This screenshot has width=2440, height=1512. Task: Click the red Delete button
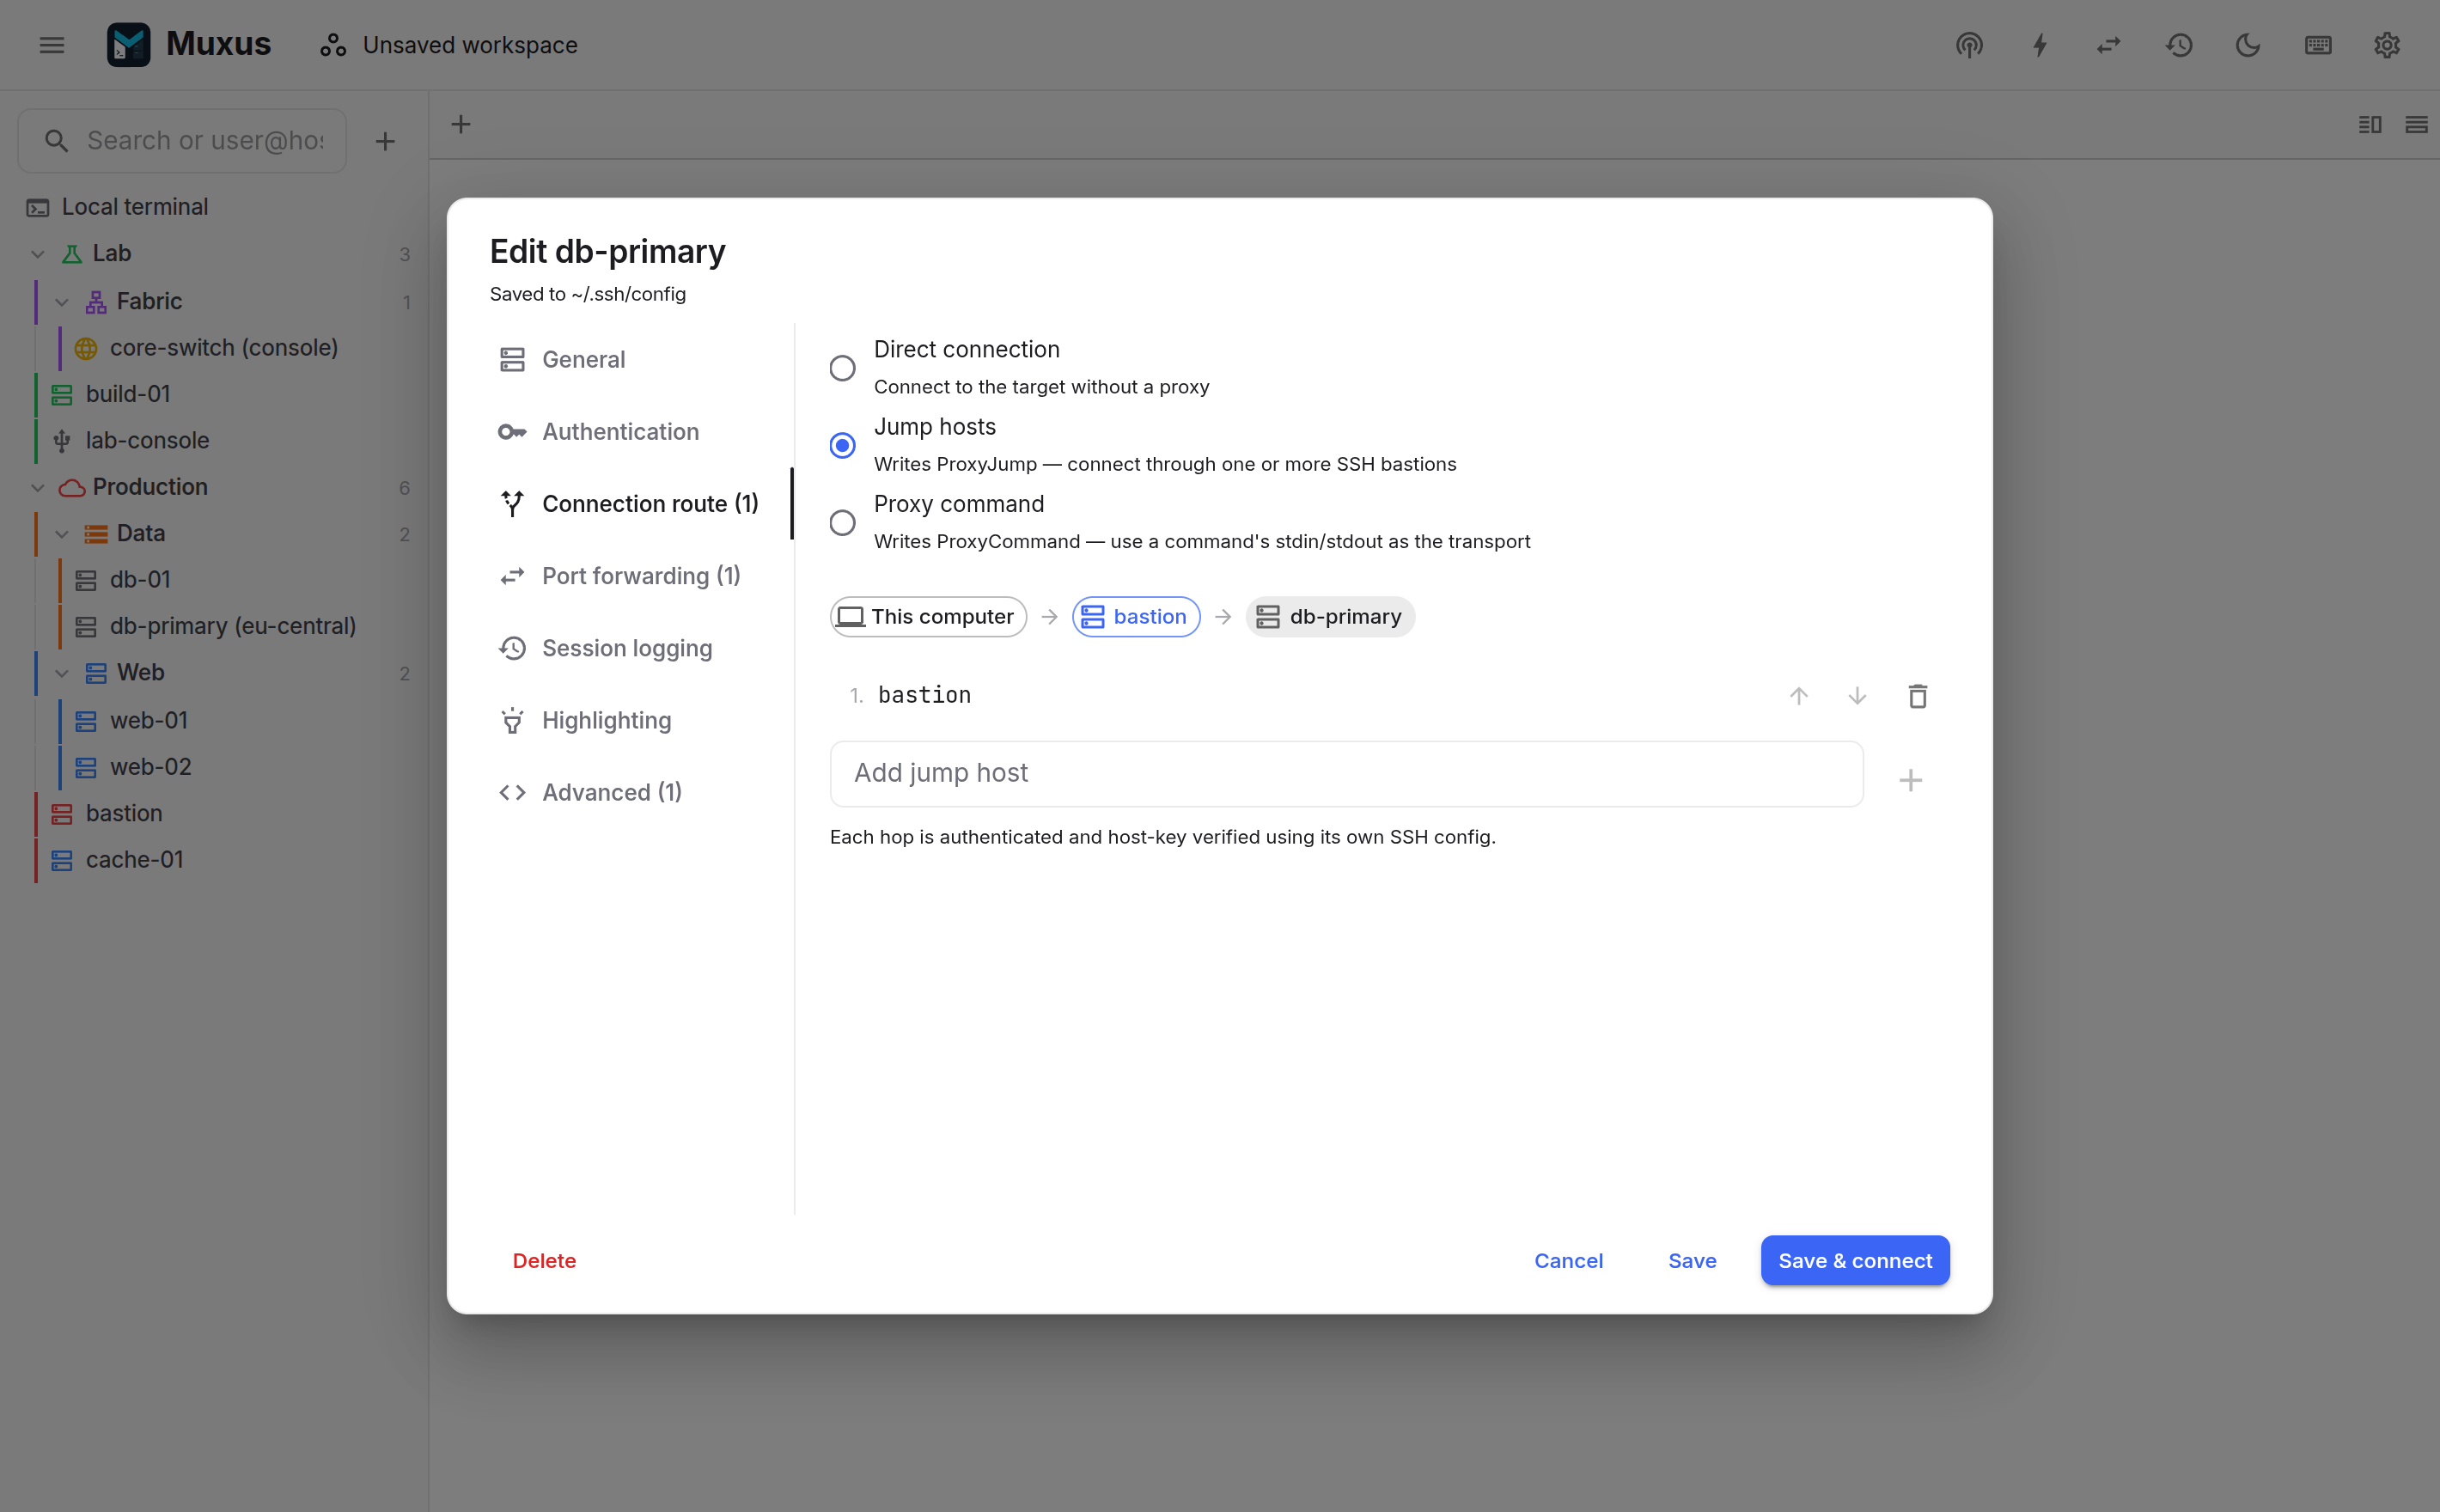coord(544,1260)
